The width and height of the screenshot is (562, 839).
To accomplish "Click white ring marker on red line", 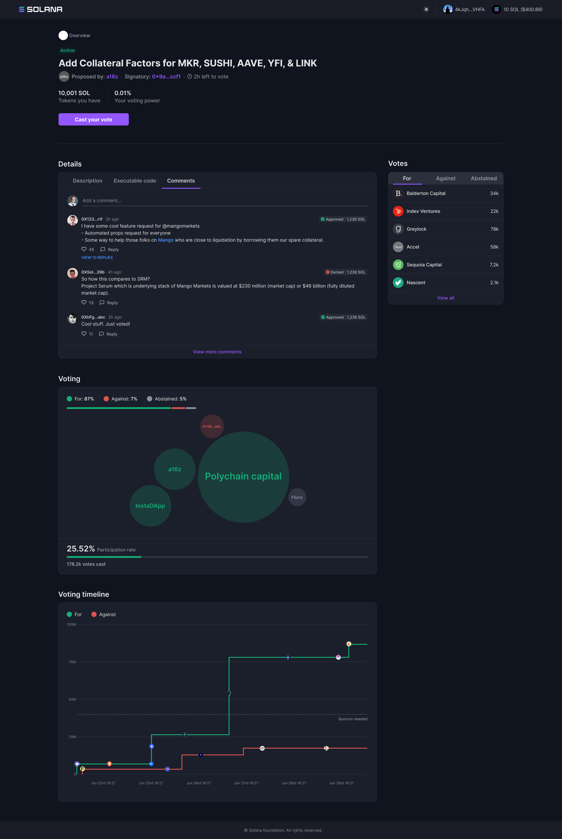I will pos(262,748).
